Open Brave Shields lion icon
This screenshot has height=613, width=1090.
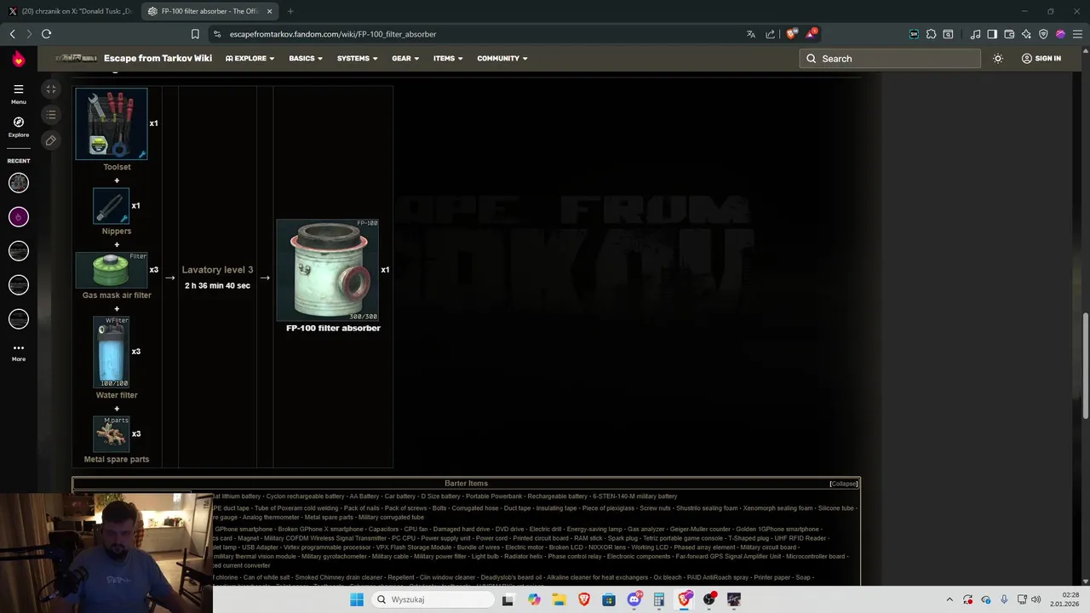pos(791,34)
